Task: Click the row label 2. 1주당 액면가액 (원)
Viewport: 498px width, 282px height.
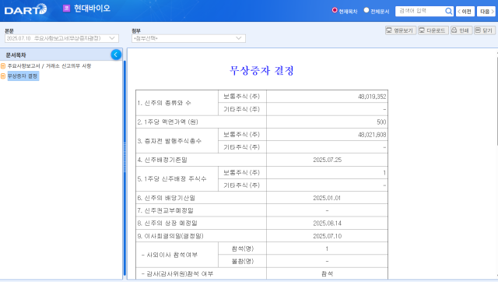Action: tap(168, 122)
